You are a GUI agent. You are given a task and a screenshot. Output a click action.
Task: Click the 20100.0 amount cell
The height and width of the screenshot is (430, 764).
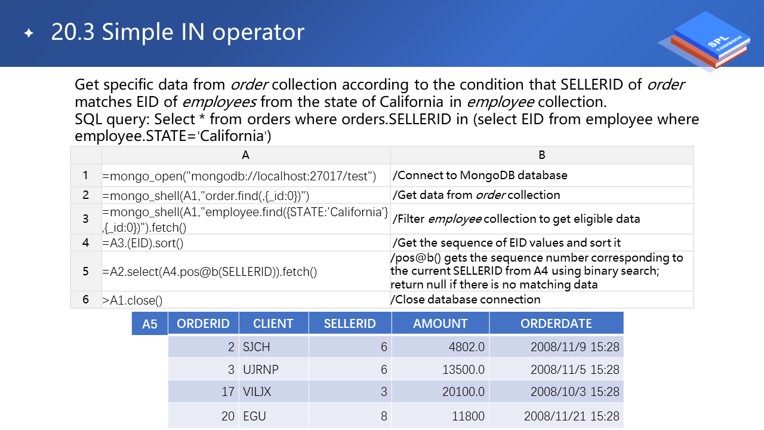click(x=440, y=392)
